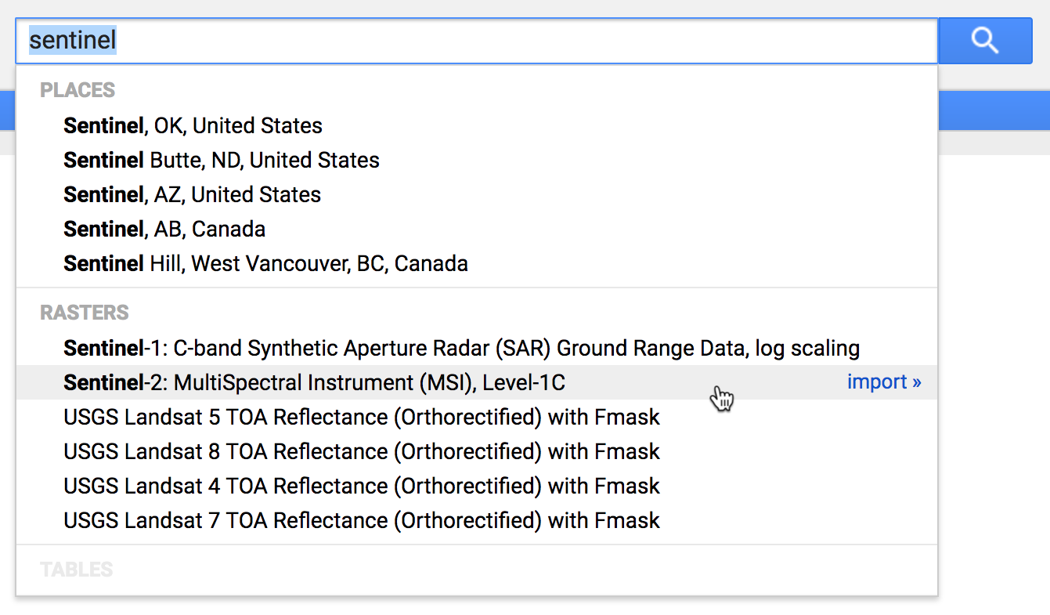Click empty area right of Landsat 8 row
Screen dimensions: 1050x615
[x=799, y=451]
